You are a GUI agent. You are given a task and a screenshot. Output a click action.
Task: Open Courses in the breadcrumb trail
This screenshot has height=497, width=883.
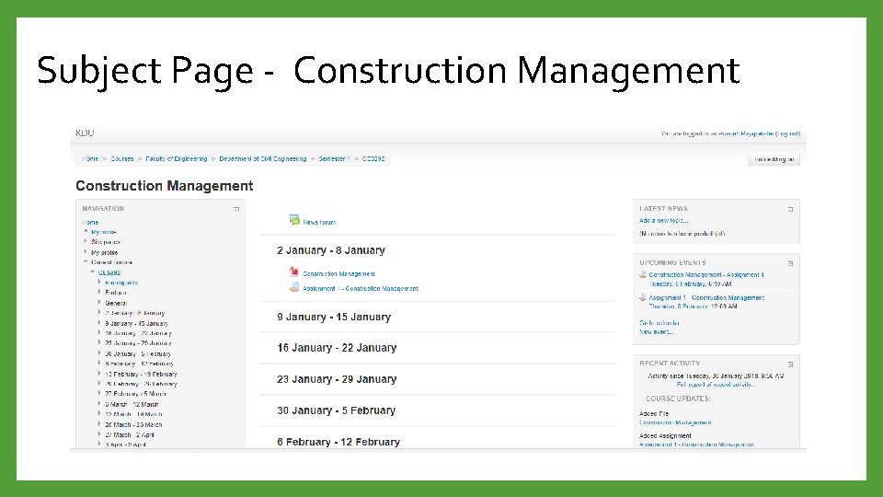pyautogui.click(x=122, y=159)
